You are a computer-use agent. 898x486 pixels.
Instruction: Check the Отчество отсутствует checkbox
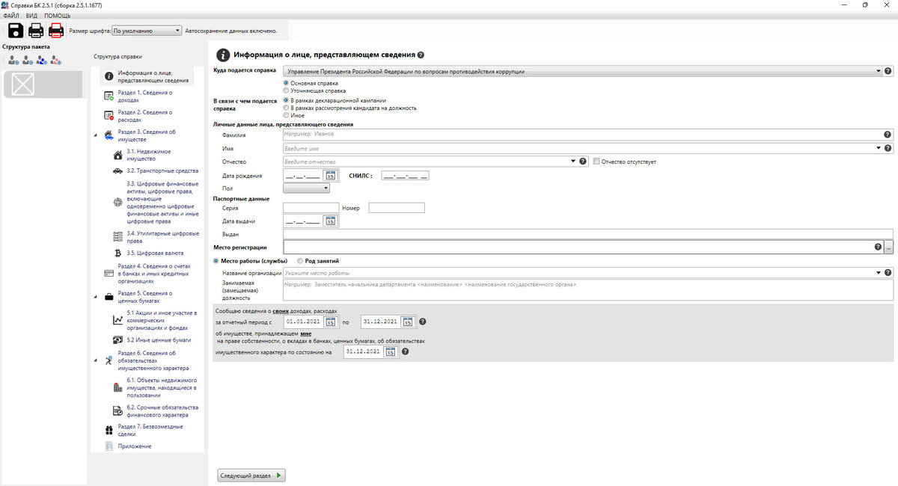click(596, 162)
